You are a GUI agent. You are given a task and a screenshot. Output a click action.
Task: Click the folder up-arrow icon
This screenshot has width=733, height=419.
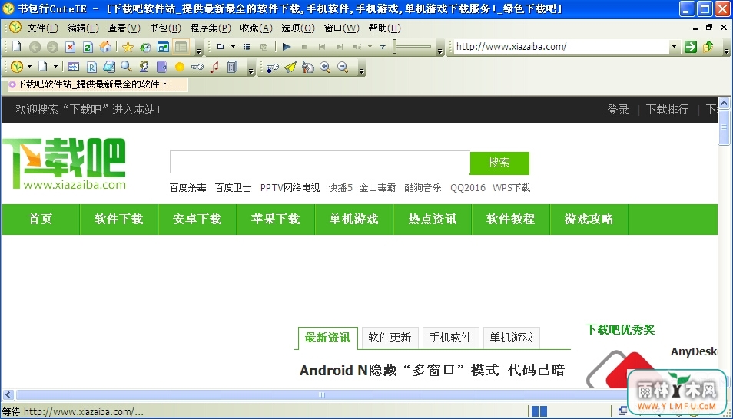pyautogui.click(x=708, y=47)
